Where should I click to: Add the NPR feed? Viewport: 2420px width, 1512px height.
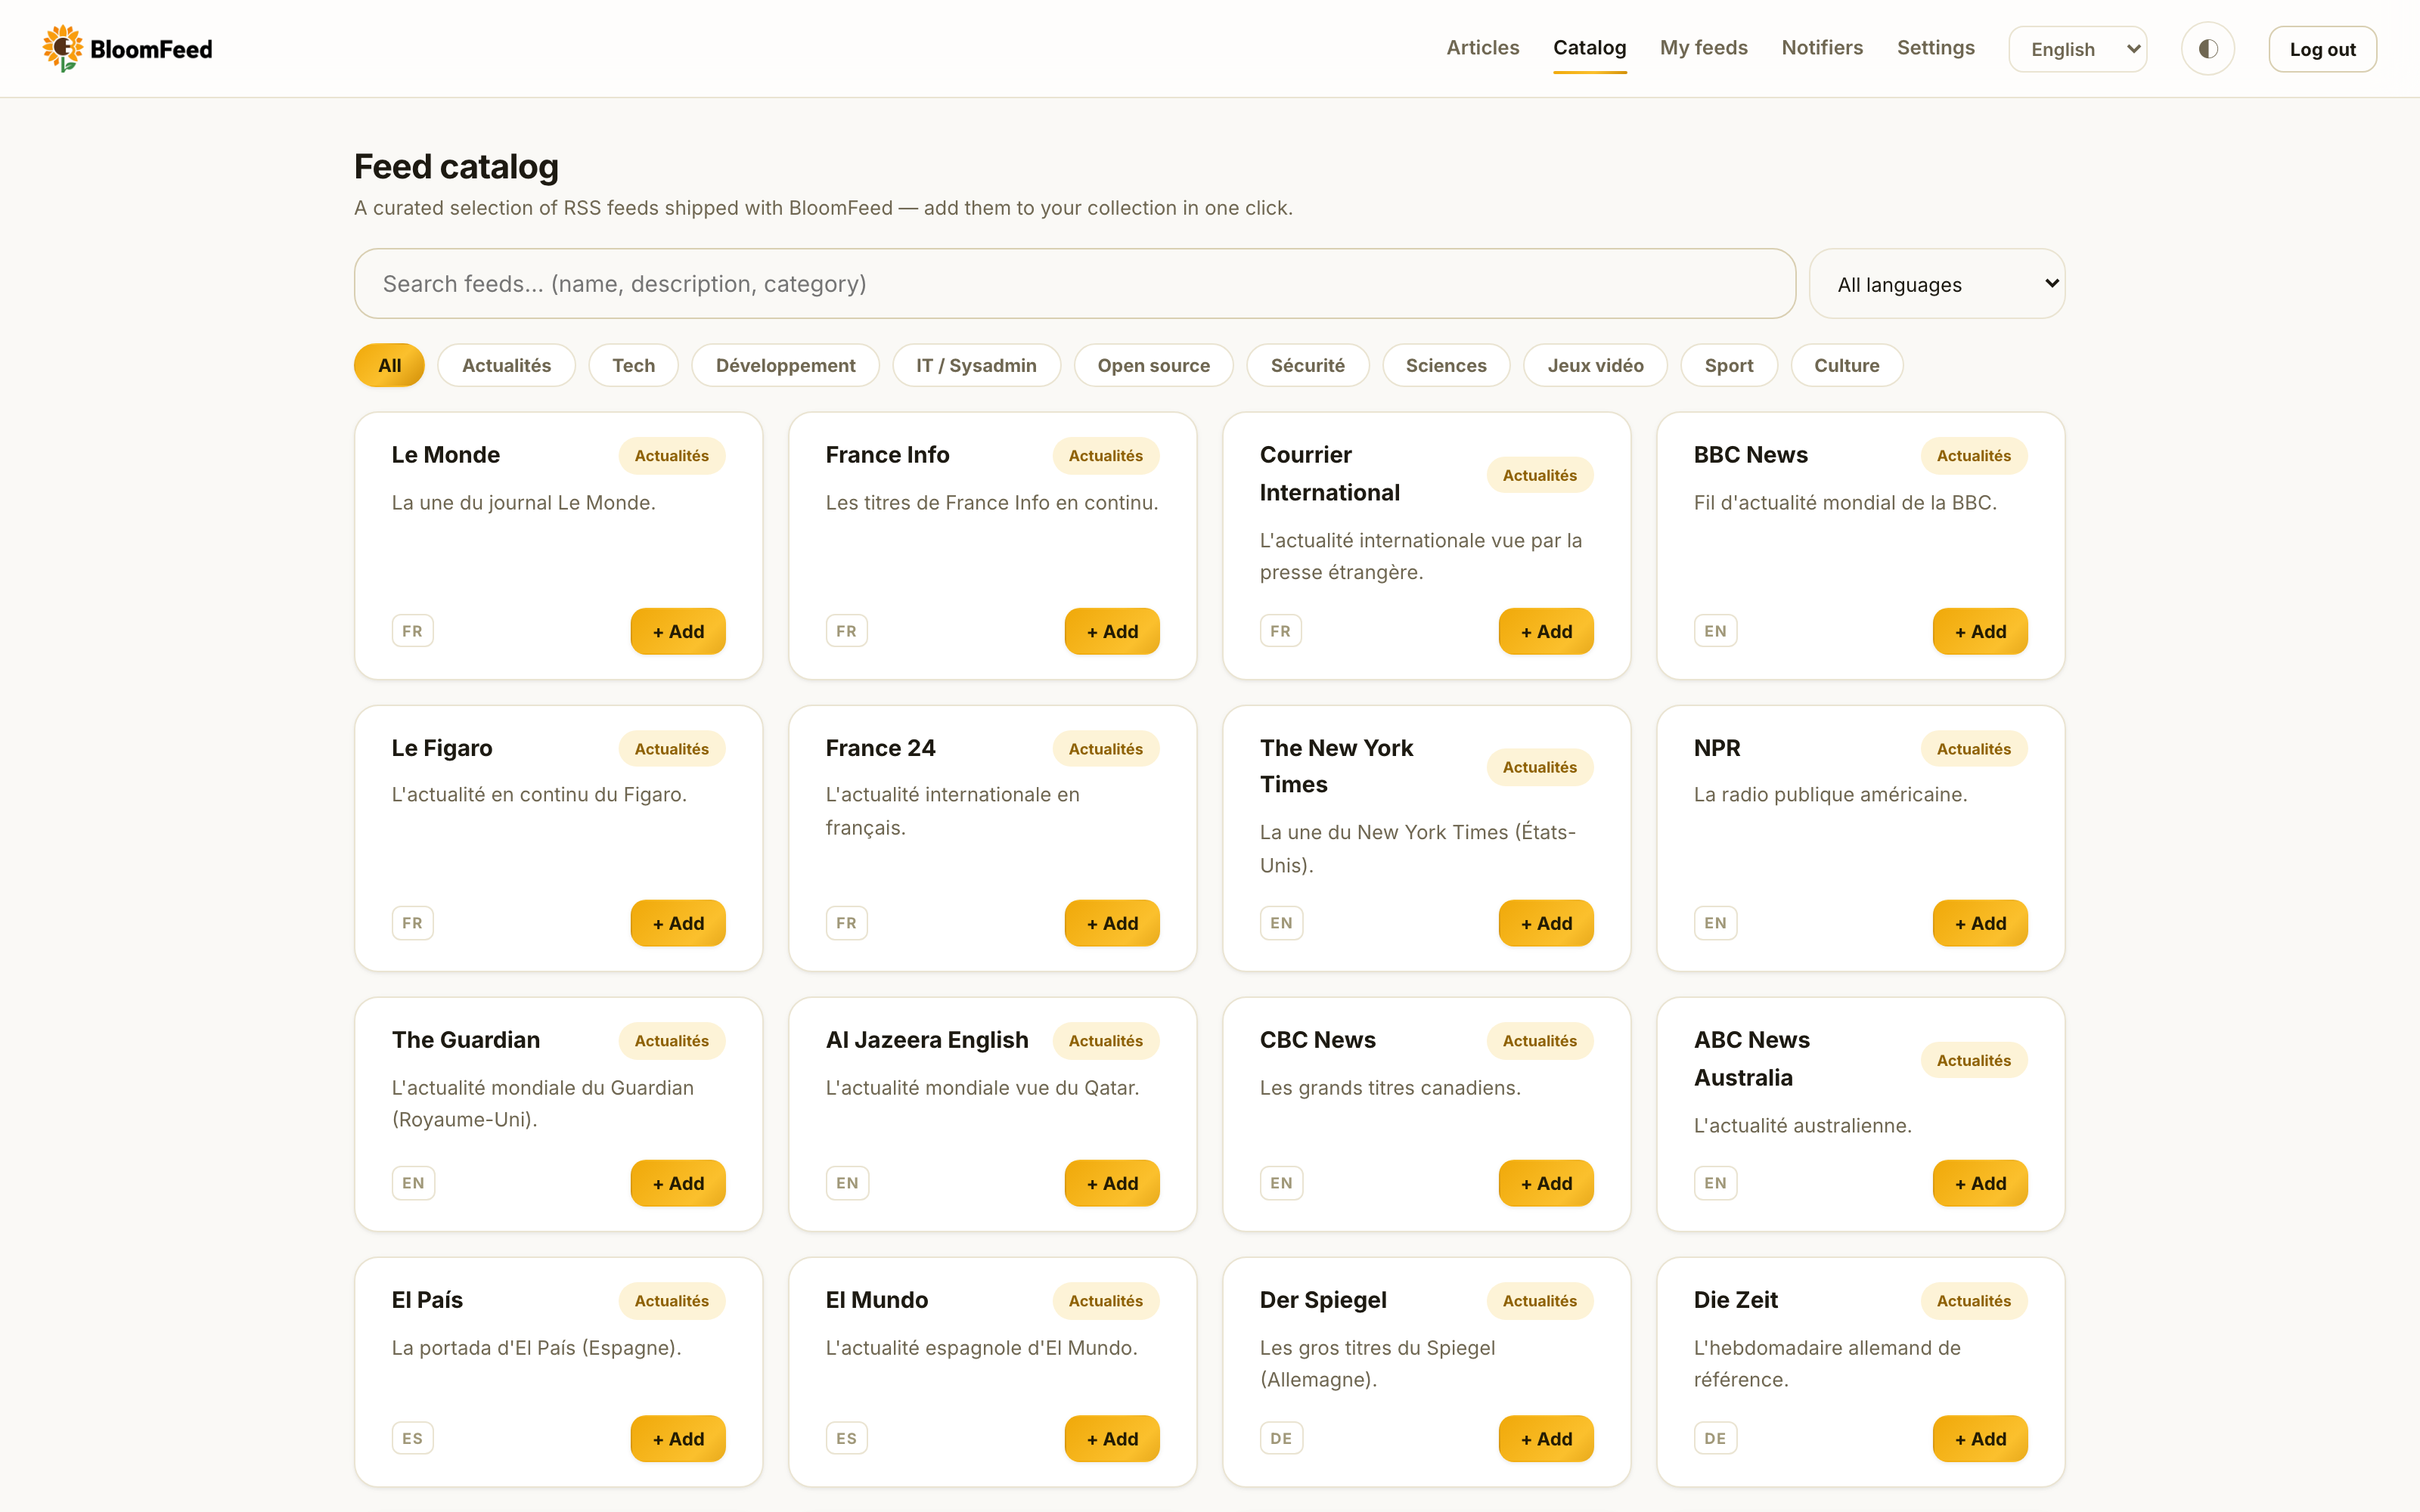tap(1980, 923)
